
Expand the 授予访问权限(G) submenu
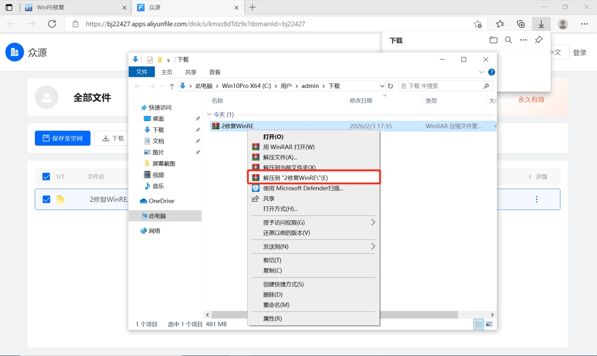tap(373, 222)
